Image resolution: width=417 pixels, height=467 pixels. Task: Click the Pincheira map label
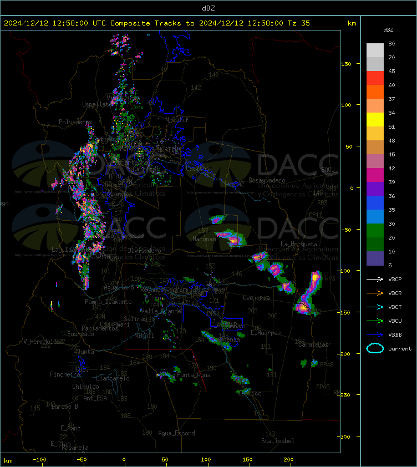tap(65, 374)
